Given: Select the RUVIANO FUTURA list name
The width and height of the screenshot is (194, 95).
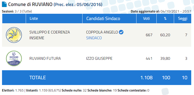Looking at the screenshot, I should 45,58.
